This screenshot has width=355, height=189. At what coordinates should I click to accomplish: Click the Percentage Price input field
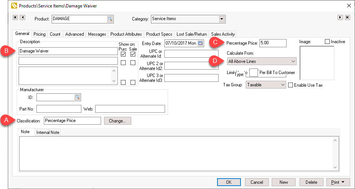272,43
